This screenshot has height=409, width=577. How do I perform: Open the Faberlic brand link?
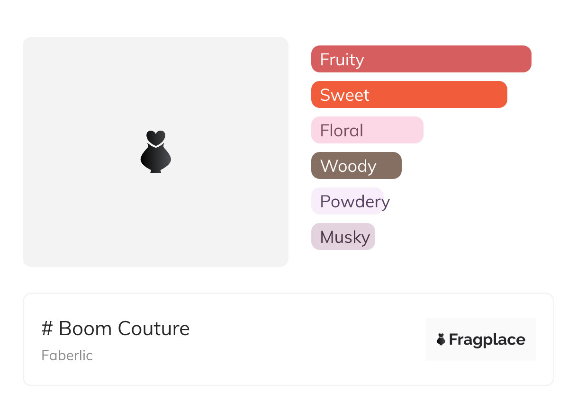pos(67,355)
